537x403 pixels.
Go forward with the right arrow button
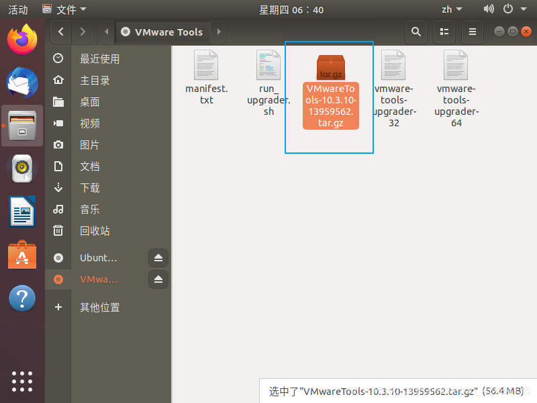(83, 32)
